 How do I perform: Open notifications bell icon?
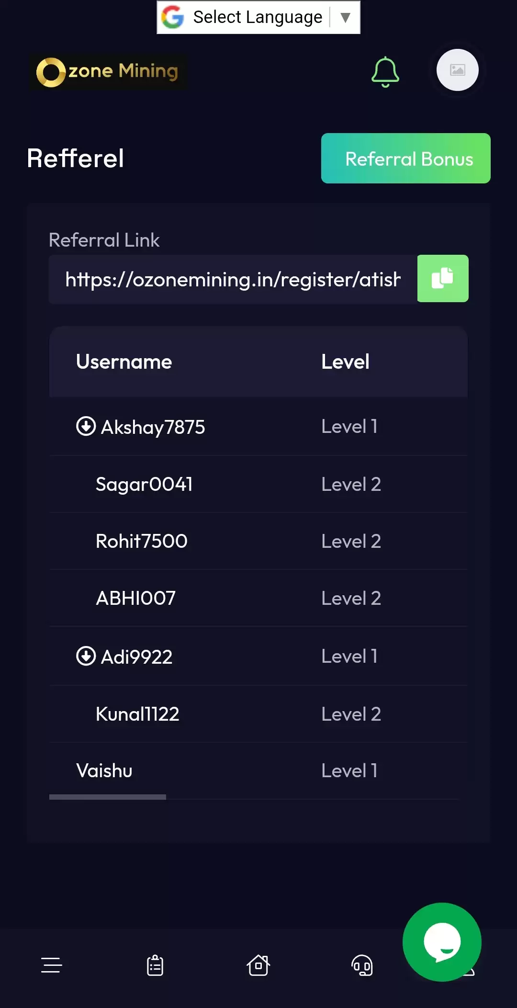385,72
